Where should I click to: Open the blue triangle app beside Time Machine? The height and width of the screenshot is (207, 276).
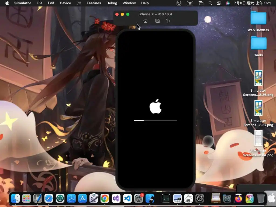(71, 198)
